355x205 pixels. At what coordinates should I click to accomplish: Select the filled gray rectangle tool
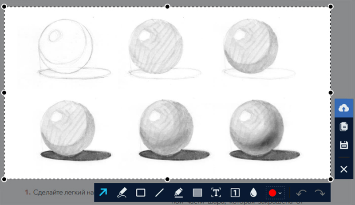pyautogui.click(x=197, y=193)
